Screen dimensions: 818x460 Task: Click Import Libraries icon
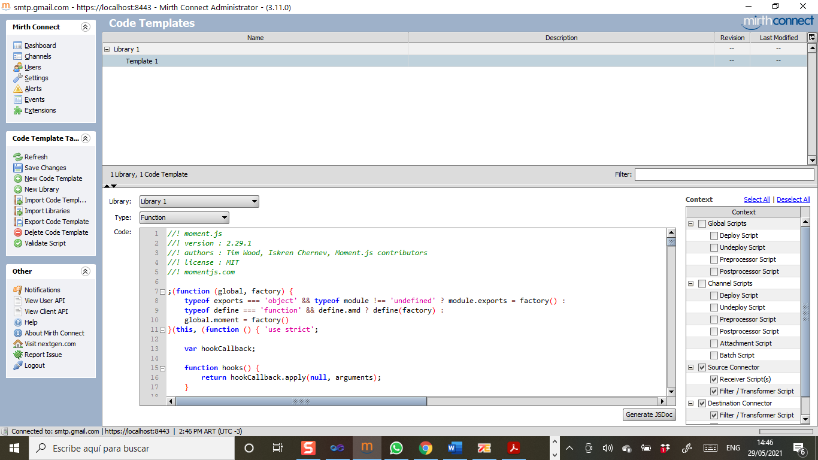pos(18,211)
